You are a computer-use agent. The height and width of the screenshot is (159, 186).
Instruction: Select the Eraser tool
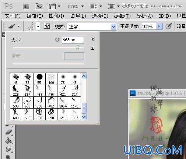[9, 132]
